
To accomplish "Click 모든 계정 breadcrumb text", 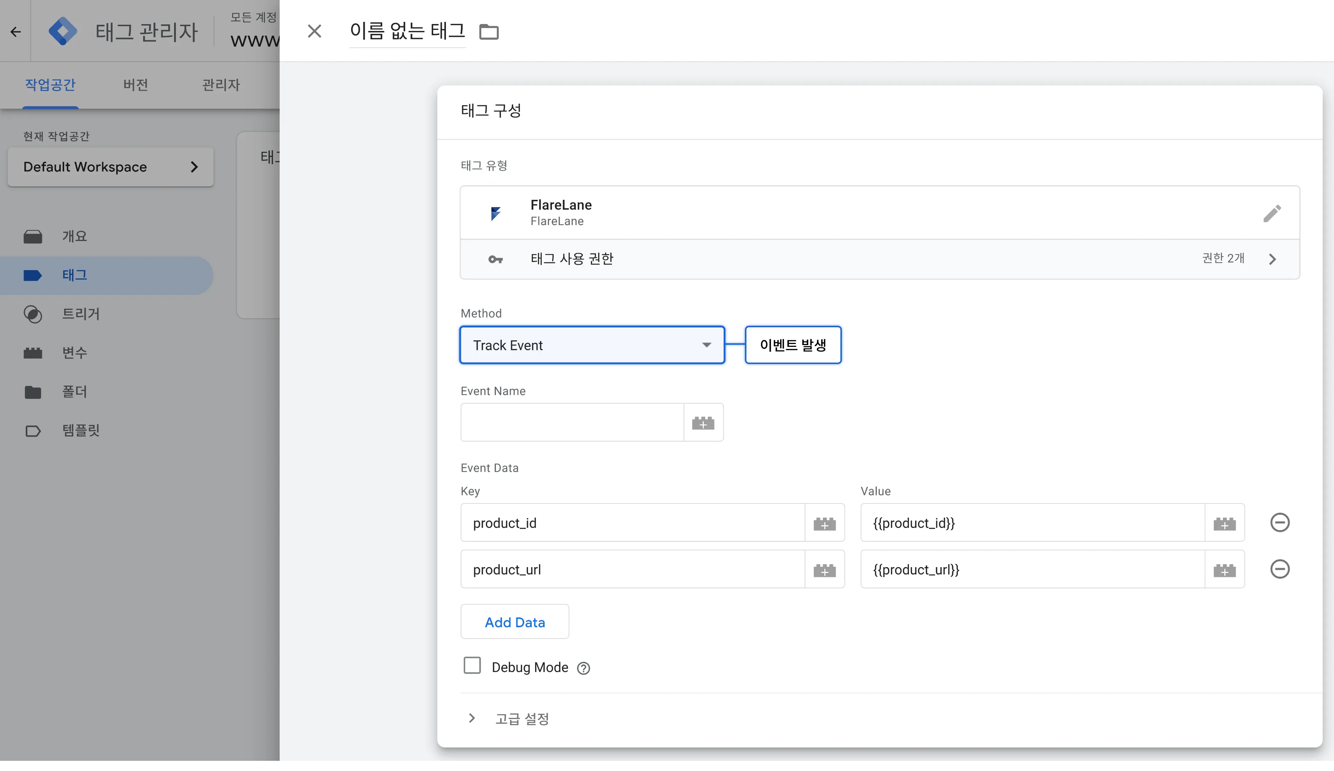I will pyautogui.click(x=253, y=17).
